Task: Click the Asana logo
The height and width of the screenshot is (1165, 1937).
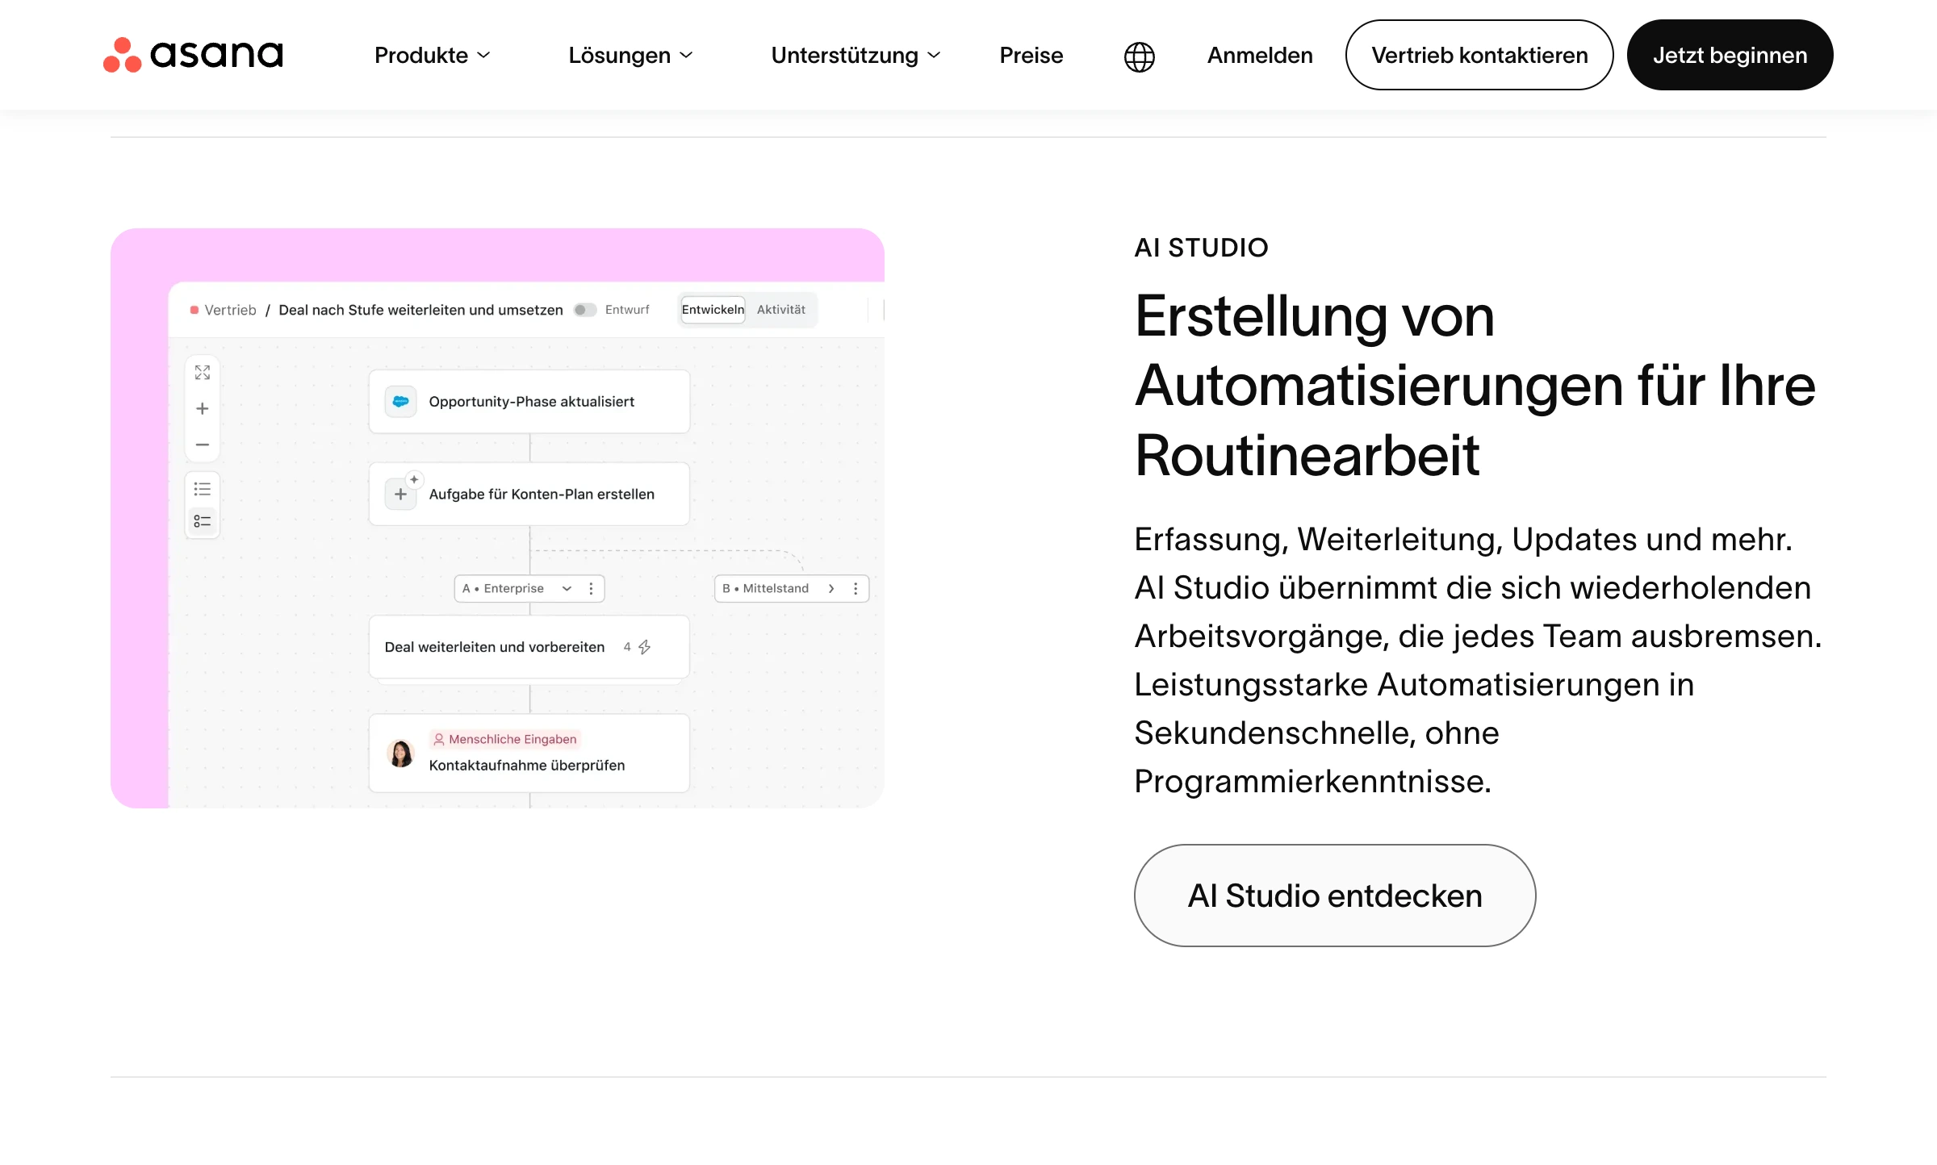Action: 193,55
